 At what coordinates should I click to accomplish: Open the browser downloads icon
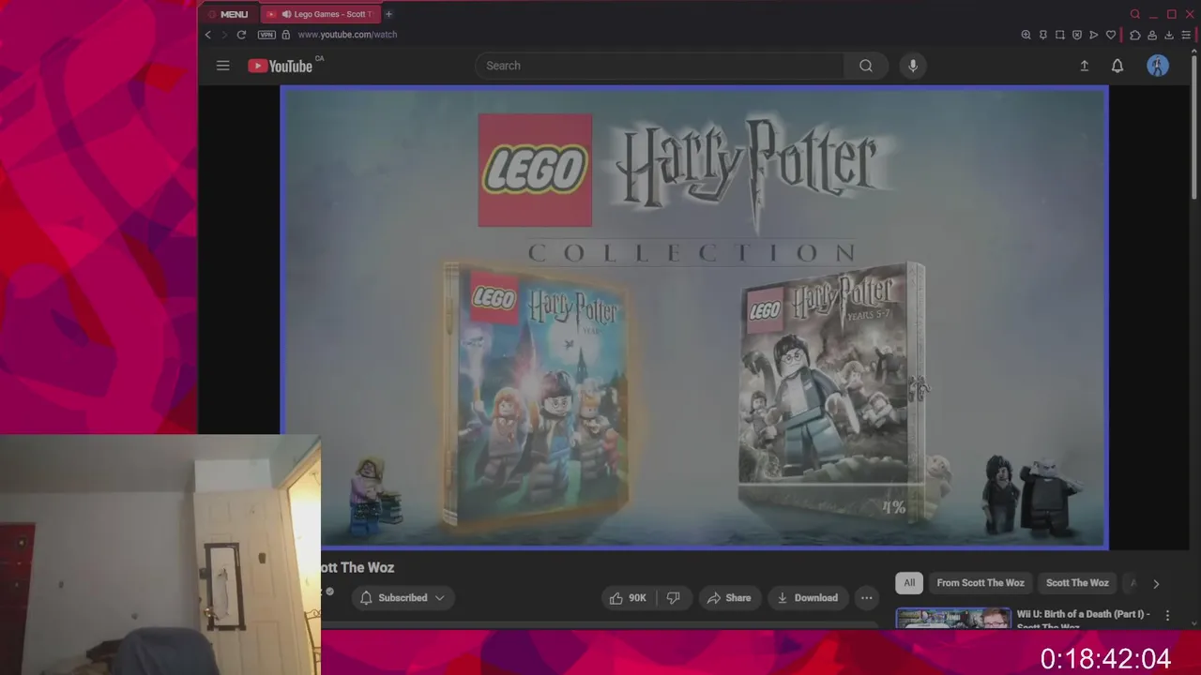point(1169,35)
